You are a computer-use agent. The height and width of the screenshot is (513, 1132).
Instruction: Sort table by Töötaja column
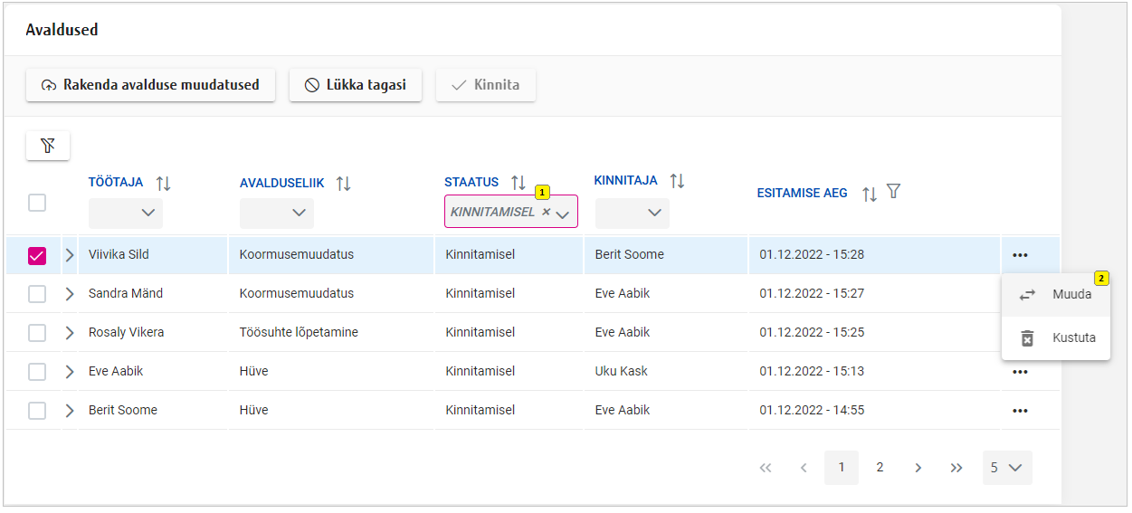(163, 184)
